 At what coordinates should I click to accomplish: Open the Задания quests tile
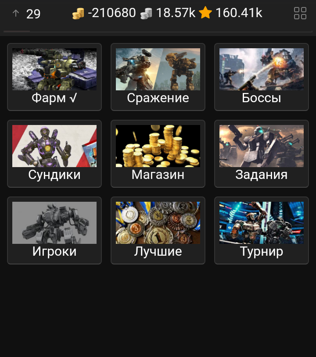coord(261,154)
